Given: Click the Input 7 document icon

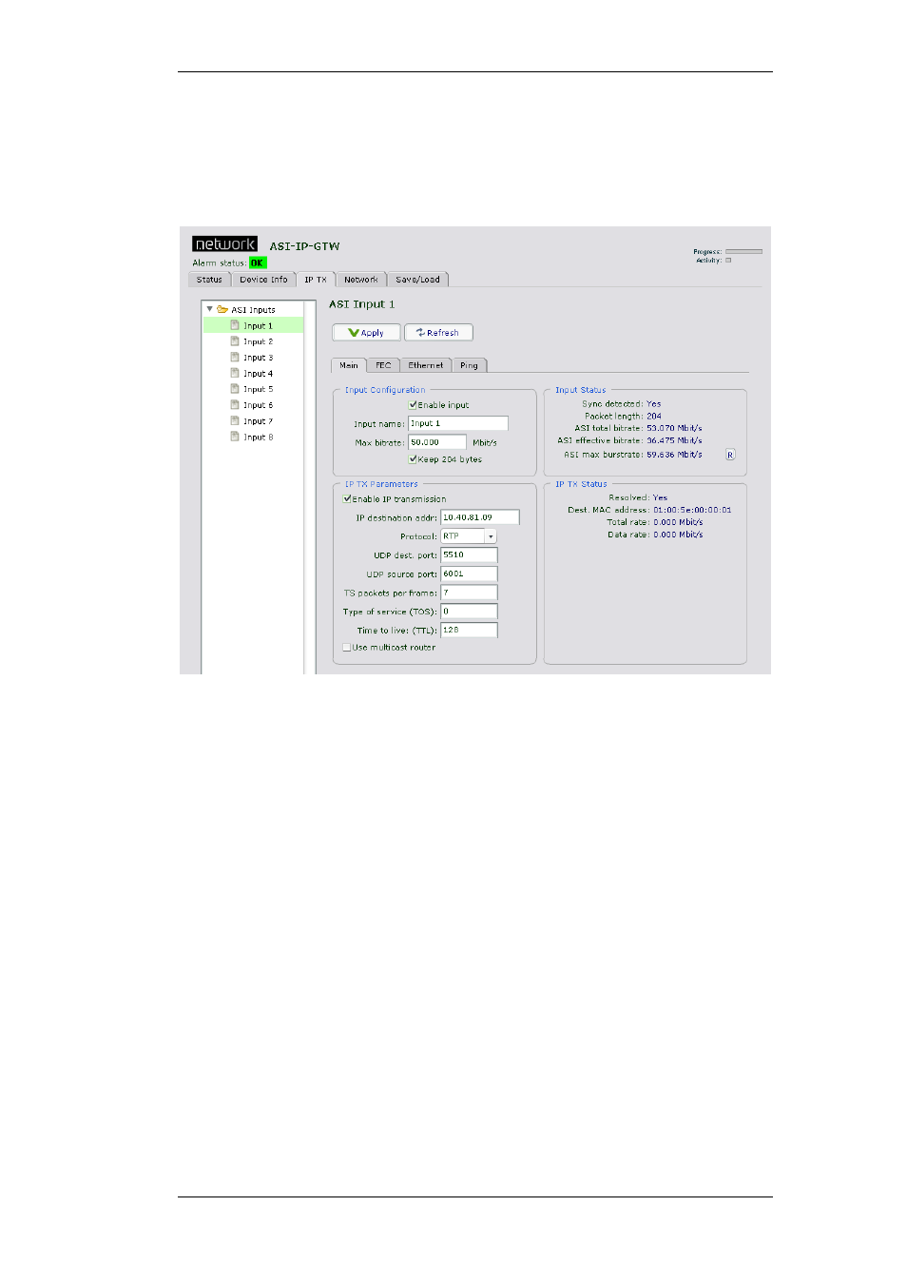Looking at the screenshot, I should 235,421.
